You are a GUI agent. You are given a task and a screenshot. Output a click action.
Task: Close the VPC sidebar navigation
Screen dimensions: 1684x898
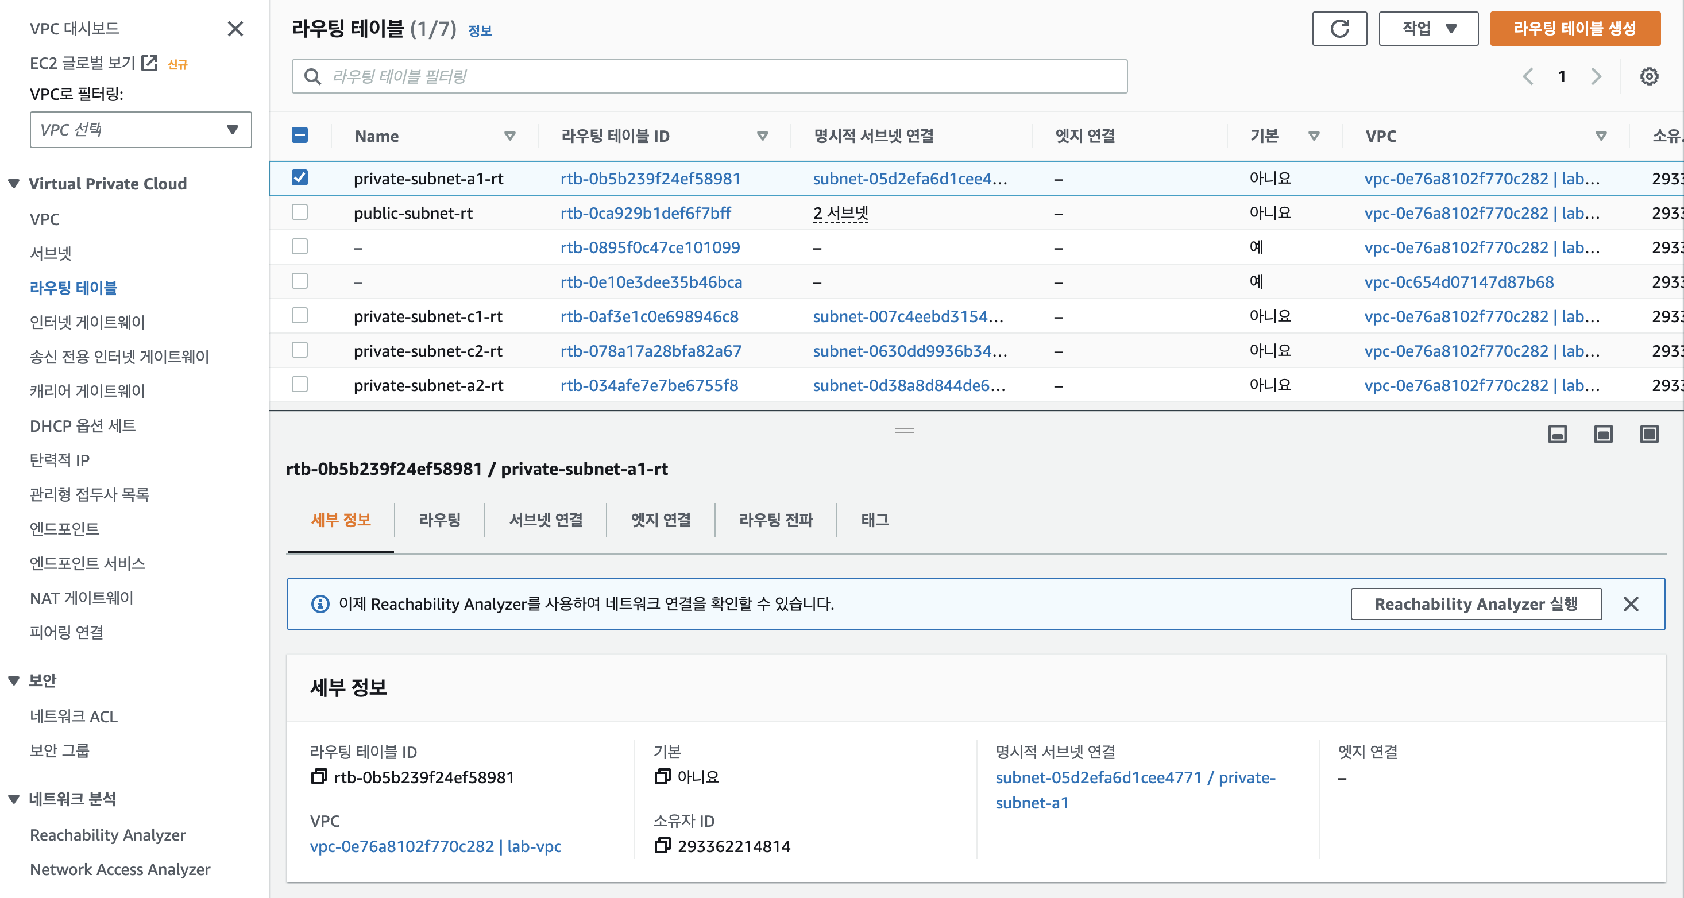coord(235,29)
